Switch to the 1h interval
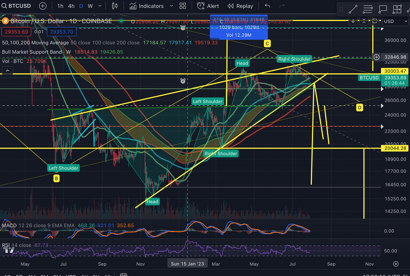The image size is (410, 276). pyautogui.click(x=60, y=6)
